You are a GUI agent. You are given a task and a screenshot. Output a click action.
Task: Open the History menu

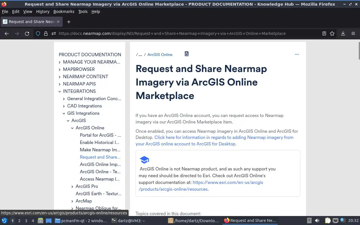click(x=43, y=12)
